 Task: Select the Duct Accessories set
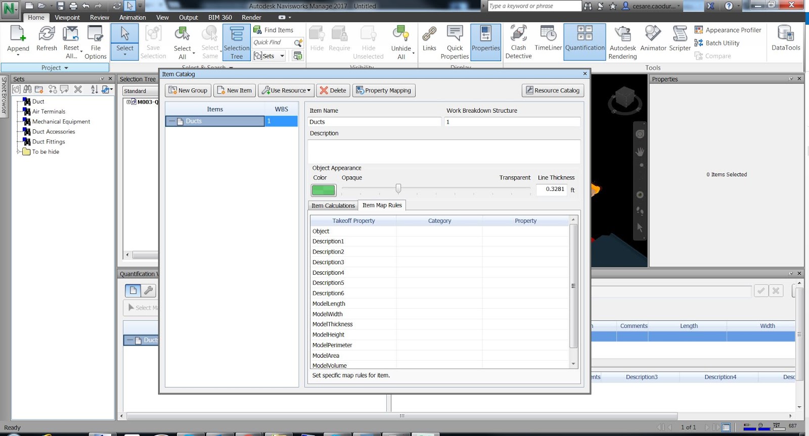54,131
